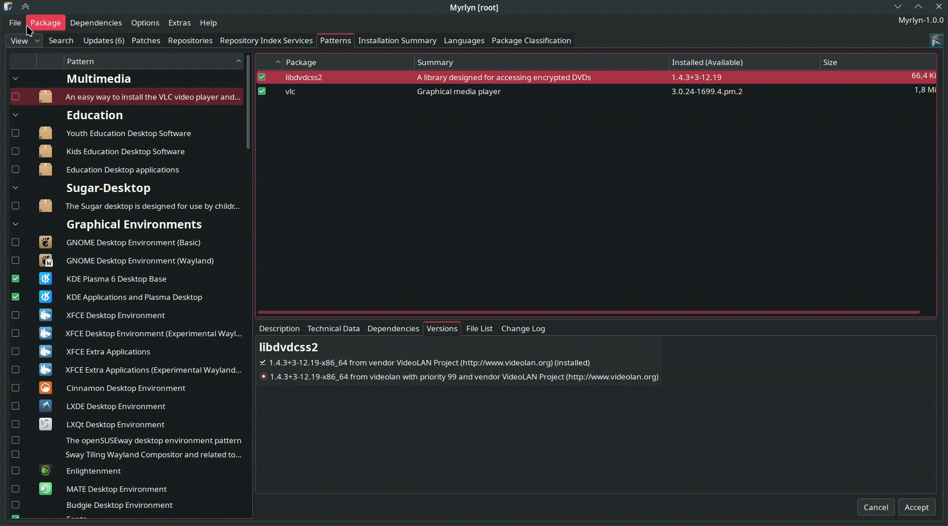Open the Updates (6) tab
Screen dimensions: 948x526
tap(104, 40)
